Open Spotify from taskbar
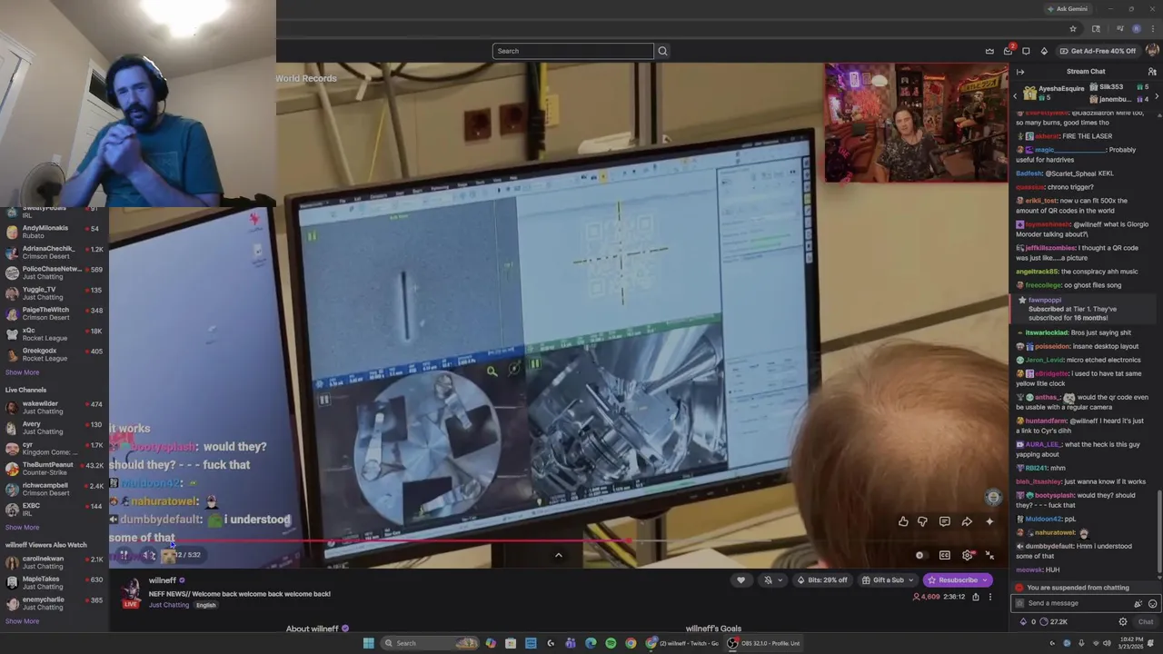The height and width of the screenshot is (654, 1163). coord(611,643)
